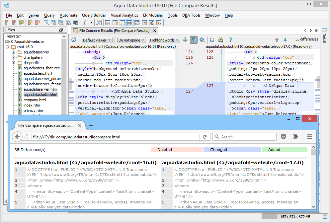Expand the dbspecific folder node
The width and height of the screenshot is (331, 223).
point(14,63)
